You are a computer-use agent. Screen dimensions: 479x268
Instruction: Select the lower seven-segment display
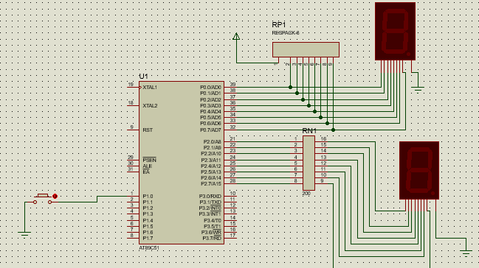419,170
